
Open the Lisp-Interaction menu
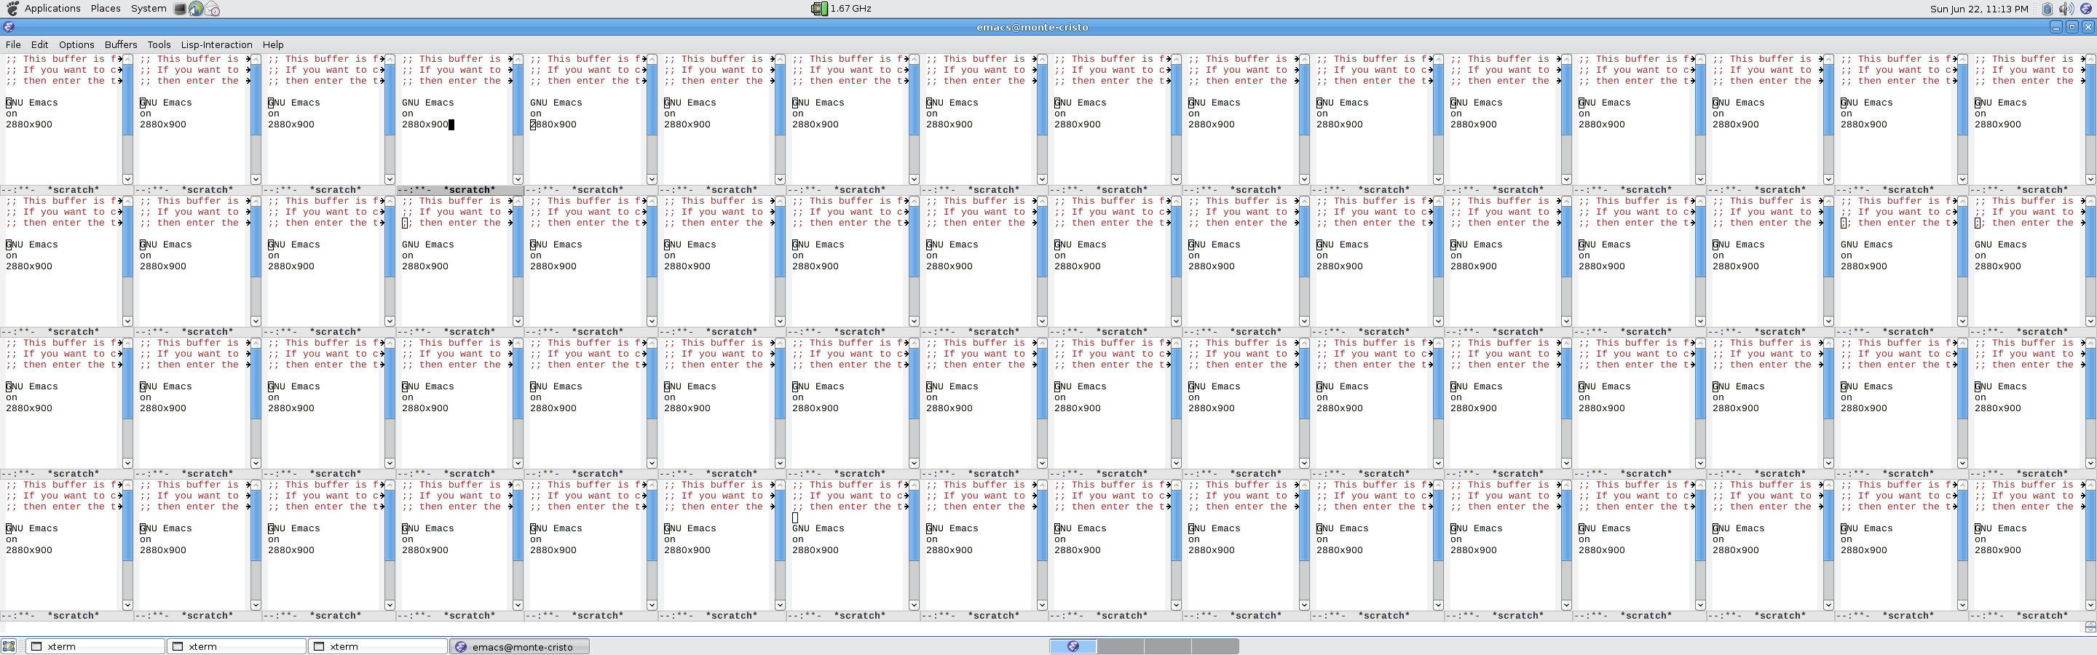click(216, 44)
